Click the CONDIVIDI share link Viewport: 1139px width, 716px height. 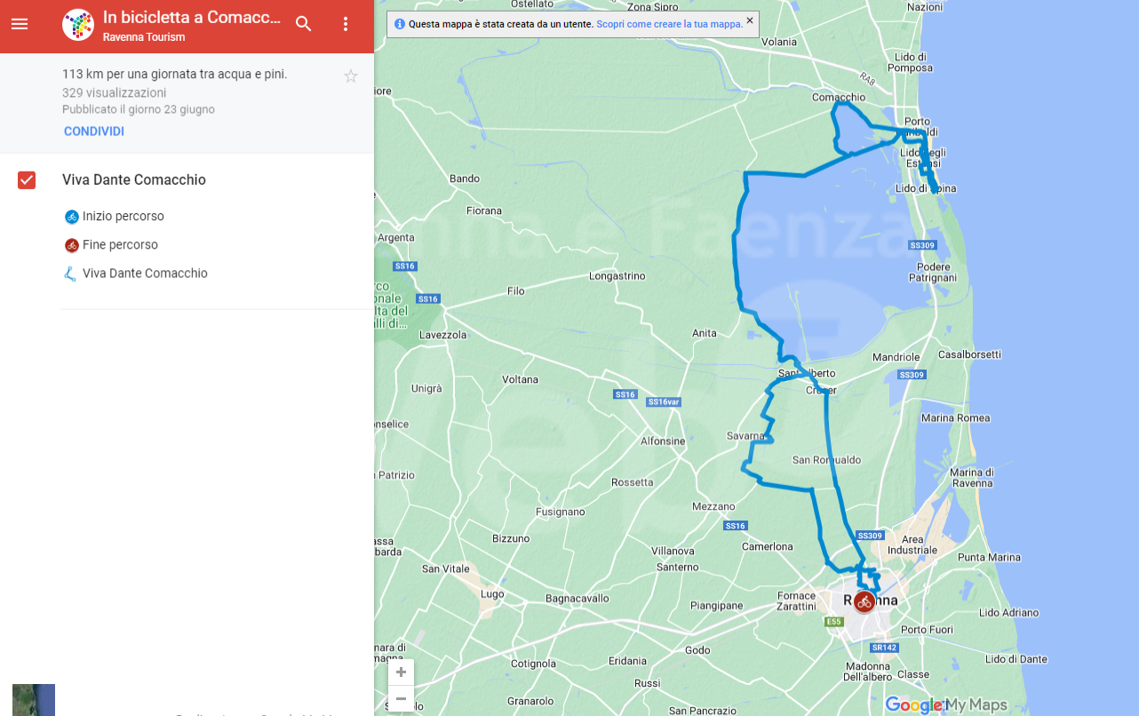click(x=93, y=131)
